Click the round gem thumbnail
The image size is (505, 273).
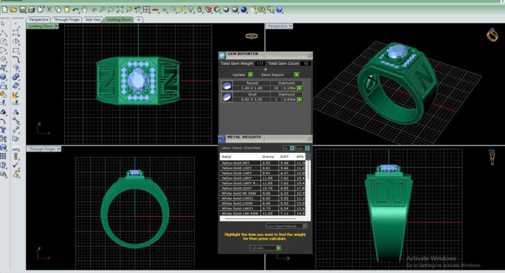click(x=227, y=85)
